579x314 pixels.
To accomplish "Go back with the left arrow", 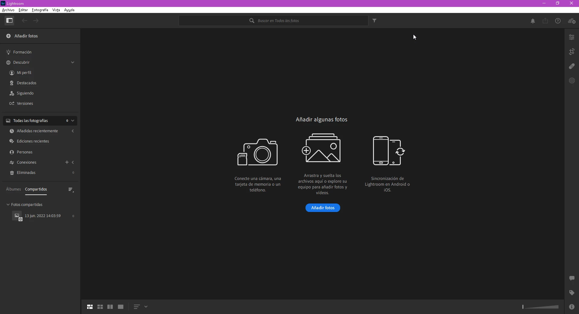I will pyautogui.click(x=24, y=21).
